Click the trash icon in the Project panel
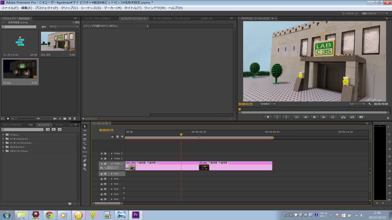 pyautogui.click(x=75, y=118)
